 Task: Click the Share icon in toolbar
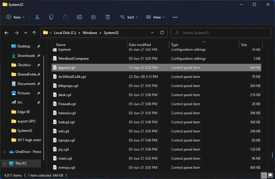pyautogui.click(x=94, y=17)
